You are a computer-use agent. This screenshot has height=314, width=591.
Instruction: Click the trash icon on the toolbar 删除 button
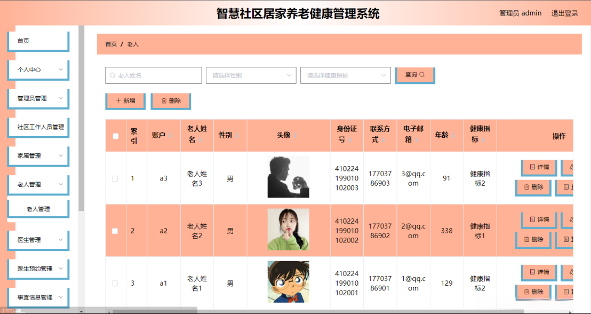pos(164,100)
